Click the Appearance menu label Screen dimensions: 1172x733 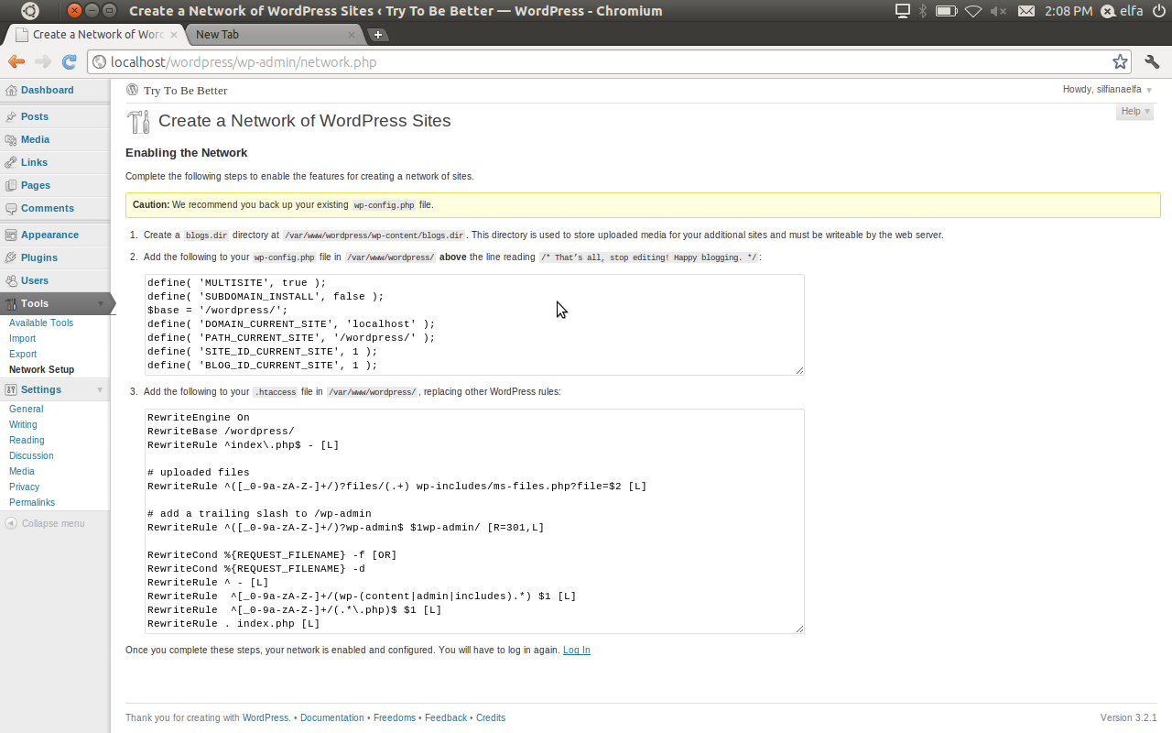(x=49, y=235)
